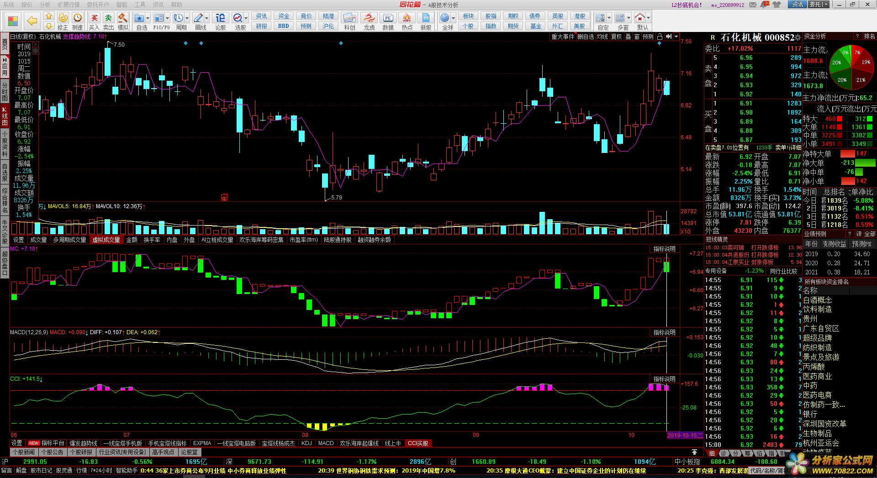Open the 自定 custom layout icon
Viewport: 877px width, 478px height.
pyautogui.click(x=601, y=18)
